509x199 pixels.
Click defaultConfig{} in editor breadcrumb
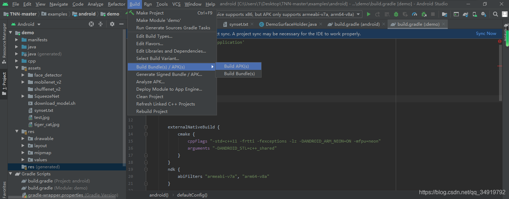pos(192,195)
